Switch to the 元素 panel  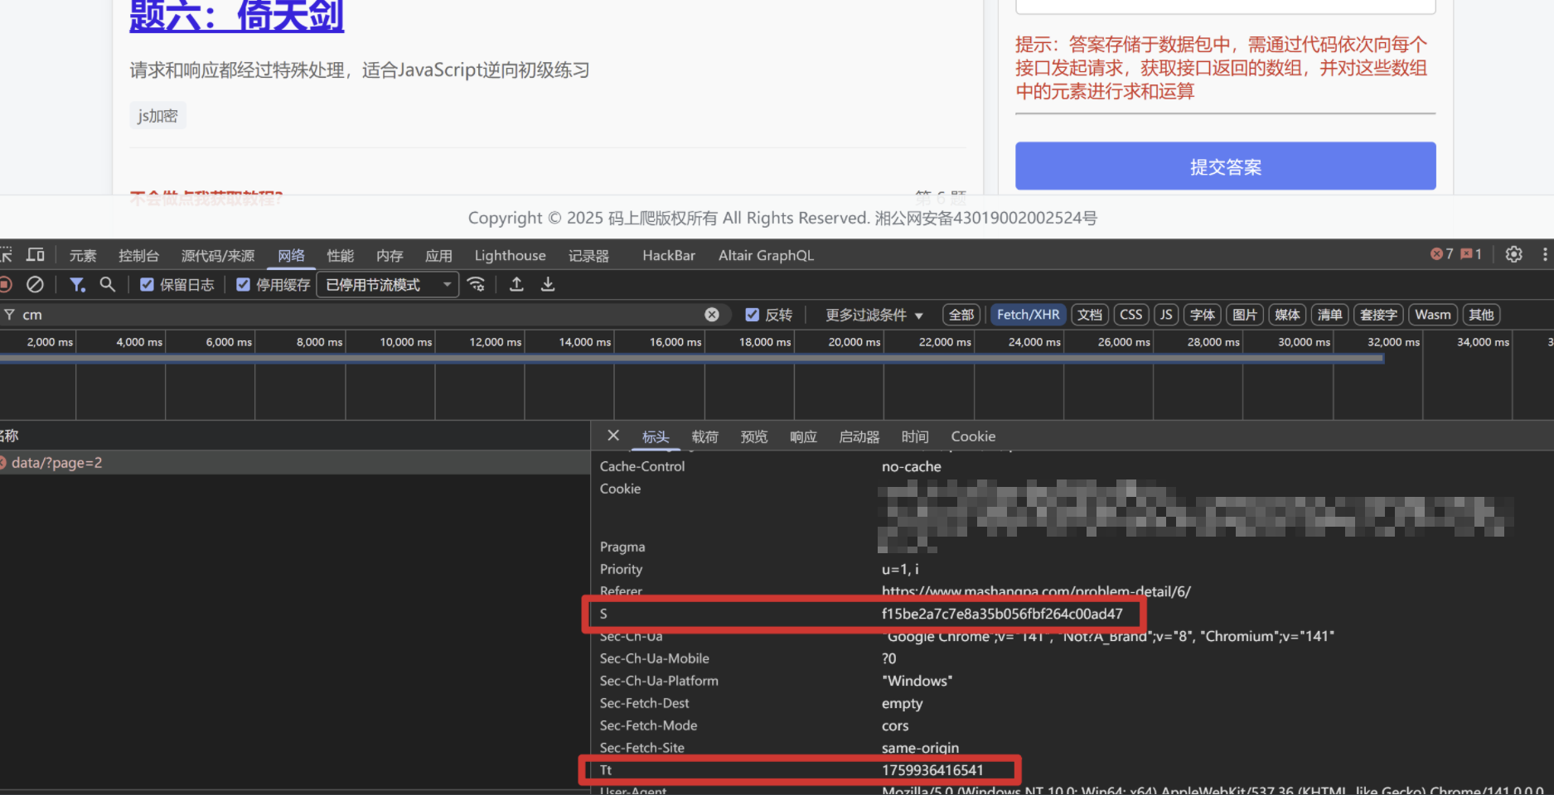pyautogui.click(x=83, y=256)
